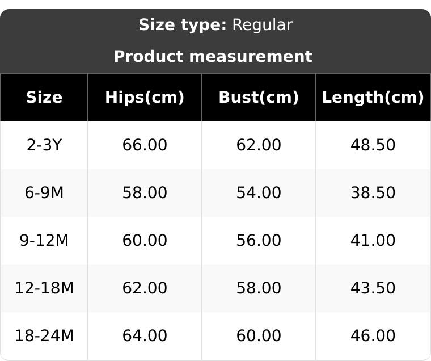Click the Product measurement title
The image size is (431, 361).
point(213,57)
